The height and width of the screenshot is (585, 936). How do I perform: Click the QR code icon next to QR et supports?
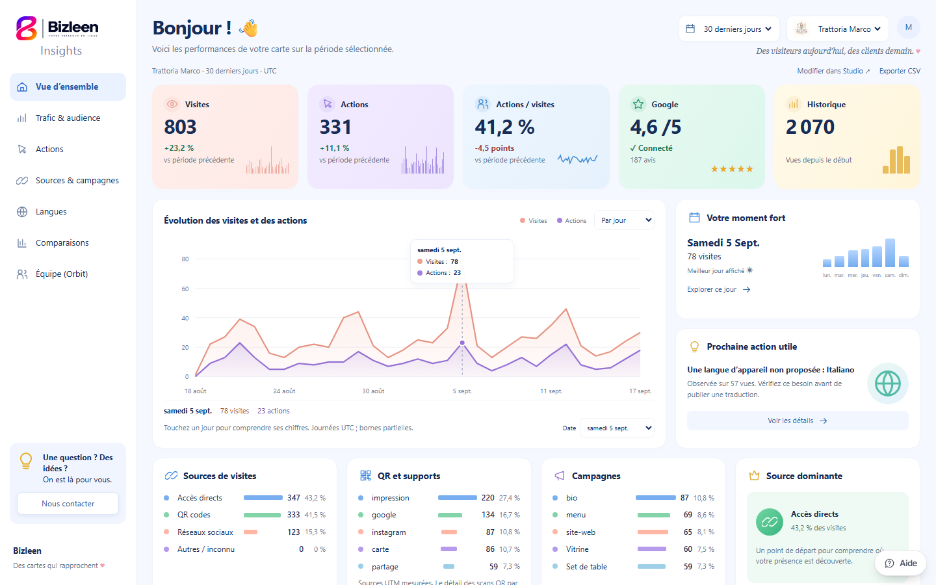365,476
